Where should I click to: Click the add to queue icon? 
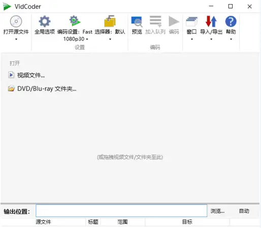coord(155,21)
